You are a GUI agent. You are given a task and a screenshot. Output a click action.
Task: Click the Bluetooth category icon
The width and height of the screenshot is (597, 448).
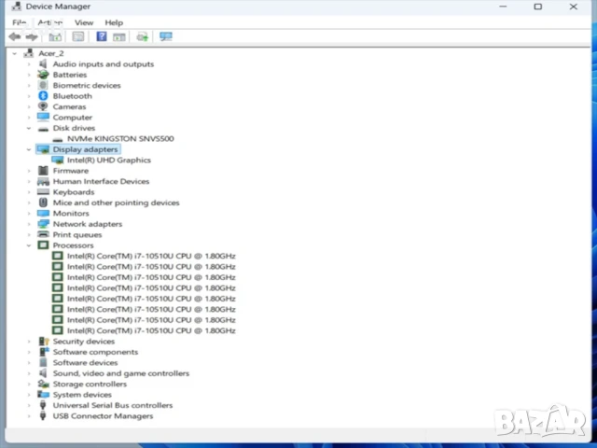click(x=43, y=96)
